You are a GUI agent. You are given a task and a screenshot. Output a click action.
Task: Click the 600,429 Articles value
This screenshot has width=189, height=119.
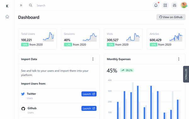(x=156, y=40)
